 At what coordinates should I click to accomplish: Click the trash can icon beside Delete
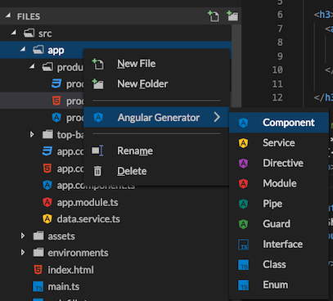pos(97,171)
